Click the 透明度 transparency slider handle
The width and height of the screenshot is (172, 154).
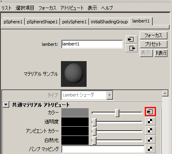[x=94, y=122]
